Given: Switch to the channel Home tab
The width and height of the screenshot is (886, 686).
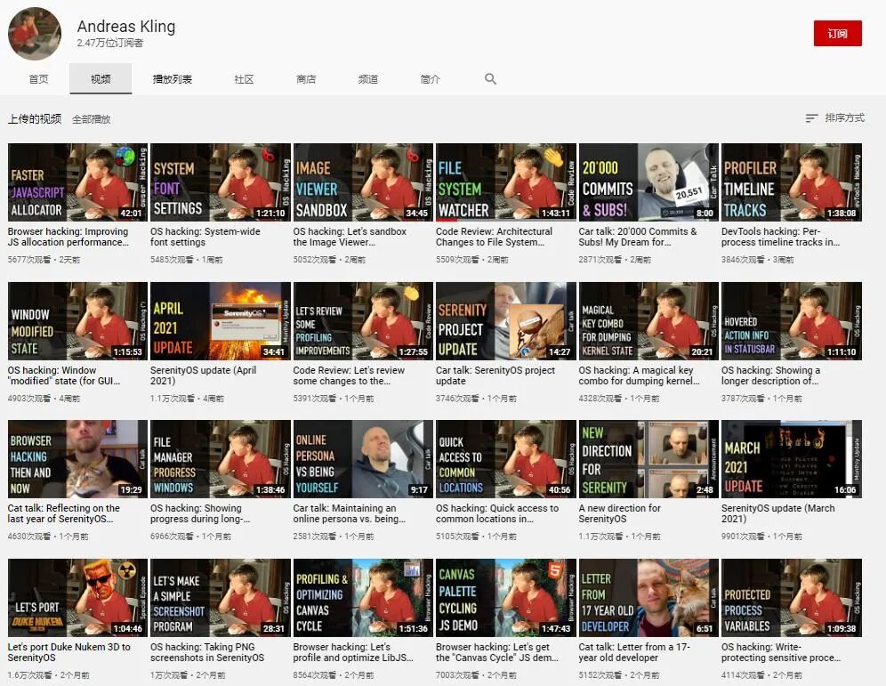Looking at the screenshot, I should click(38, 79).
